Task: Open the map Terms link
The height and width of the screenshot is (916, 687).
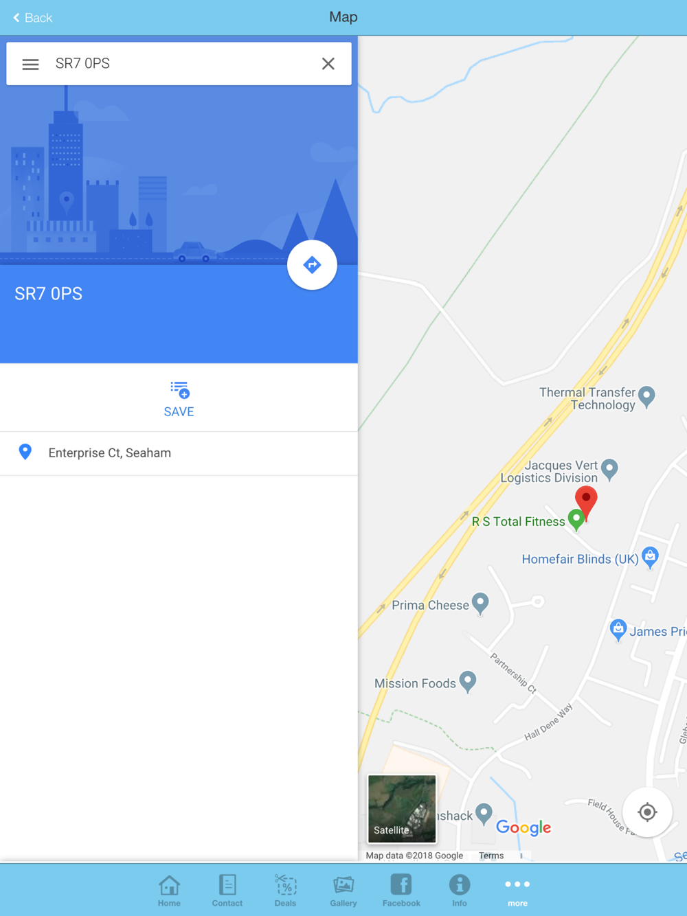Action: [491, 856]
